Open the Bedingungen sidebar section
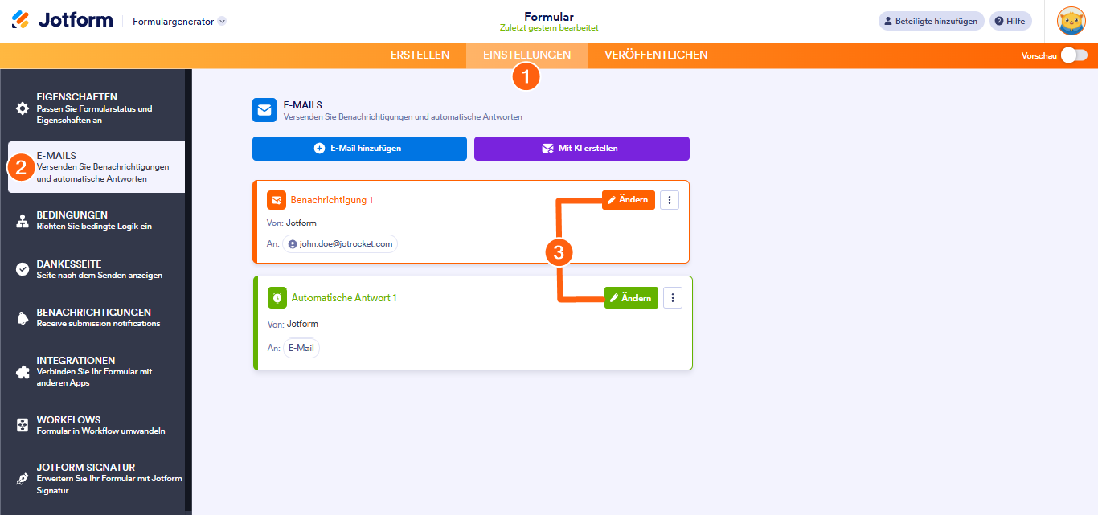Image resolution: width=1098 pixels, height=515 pixels. [95, 221]
